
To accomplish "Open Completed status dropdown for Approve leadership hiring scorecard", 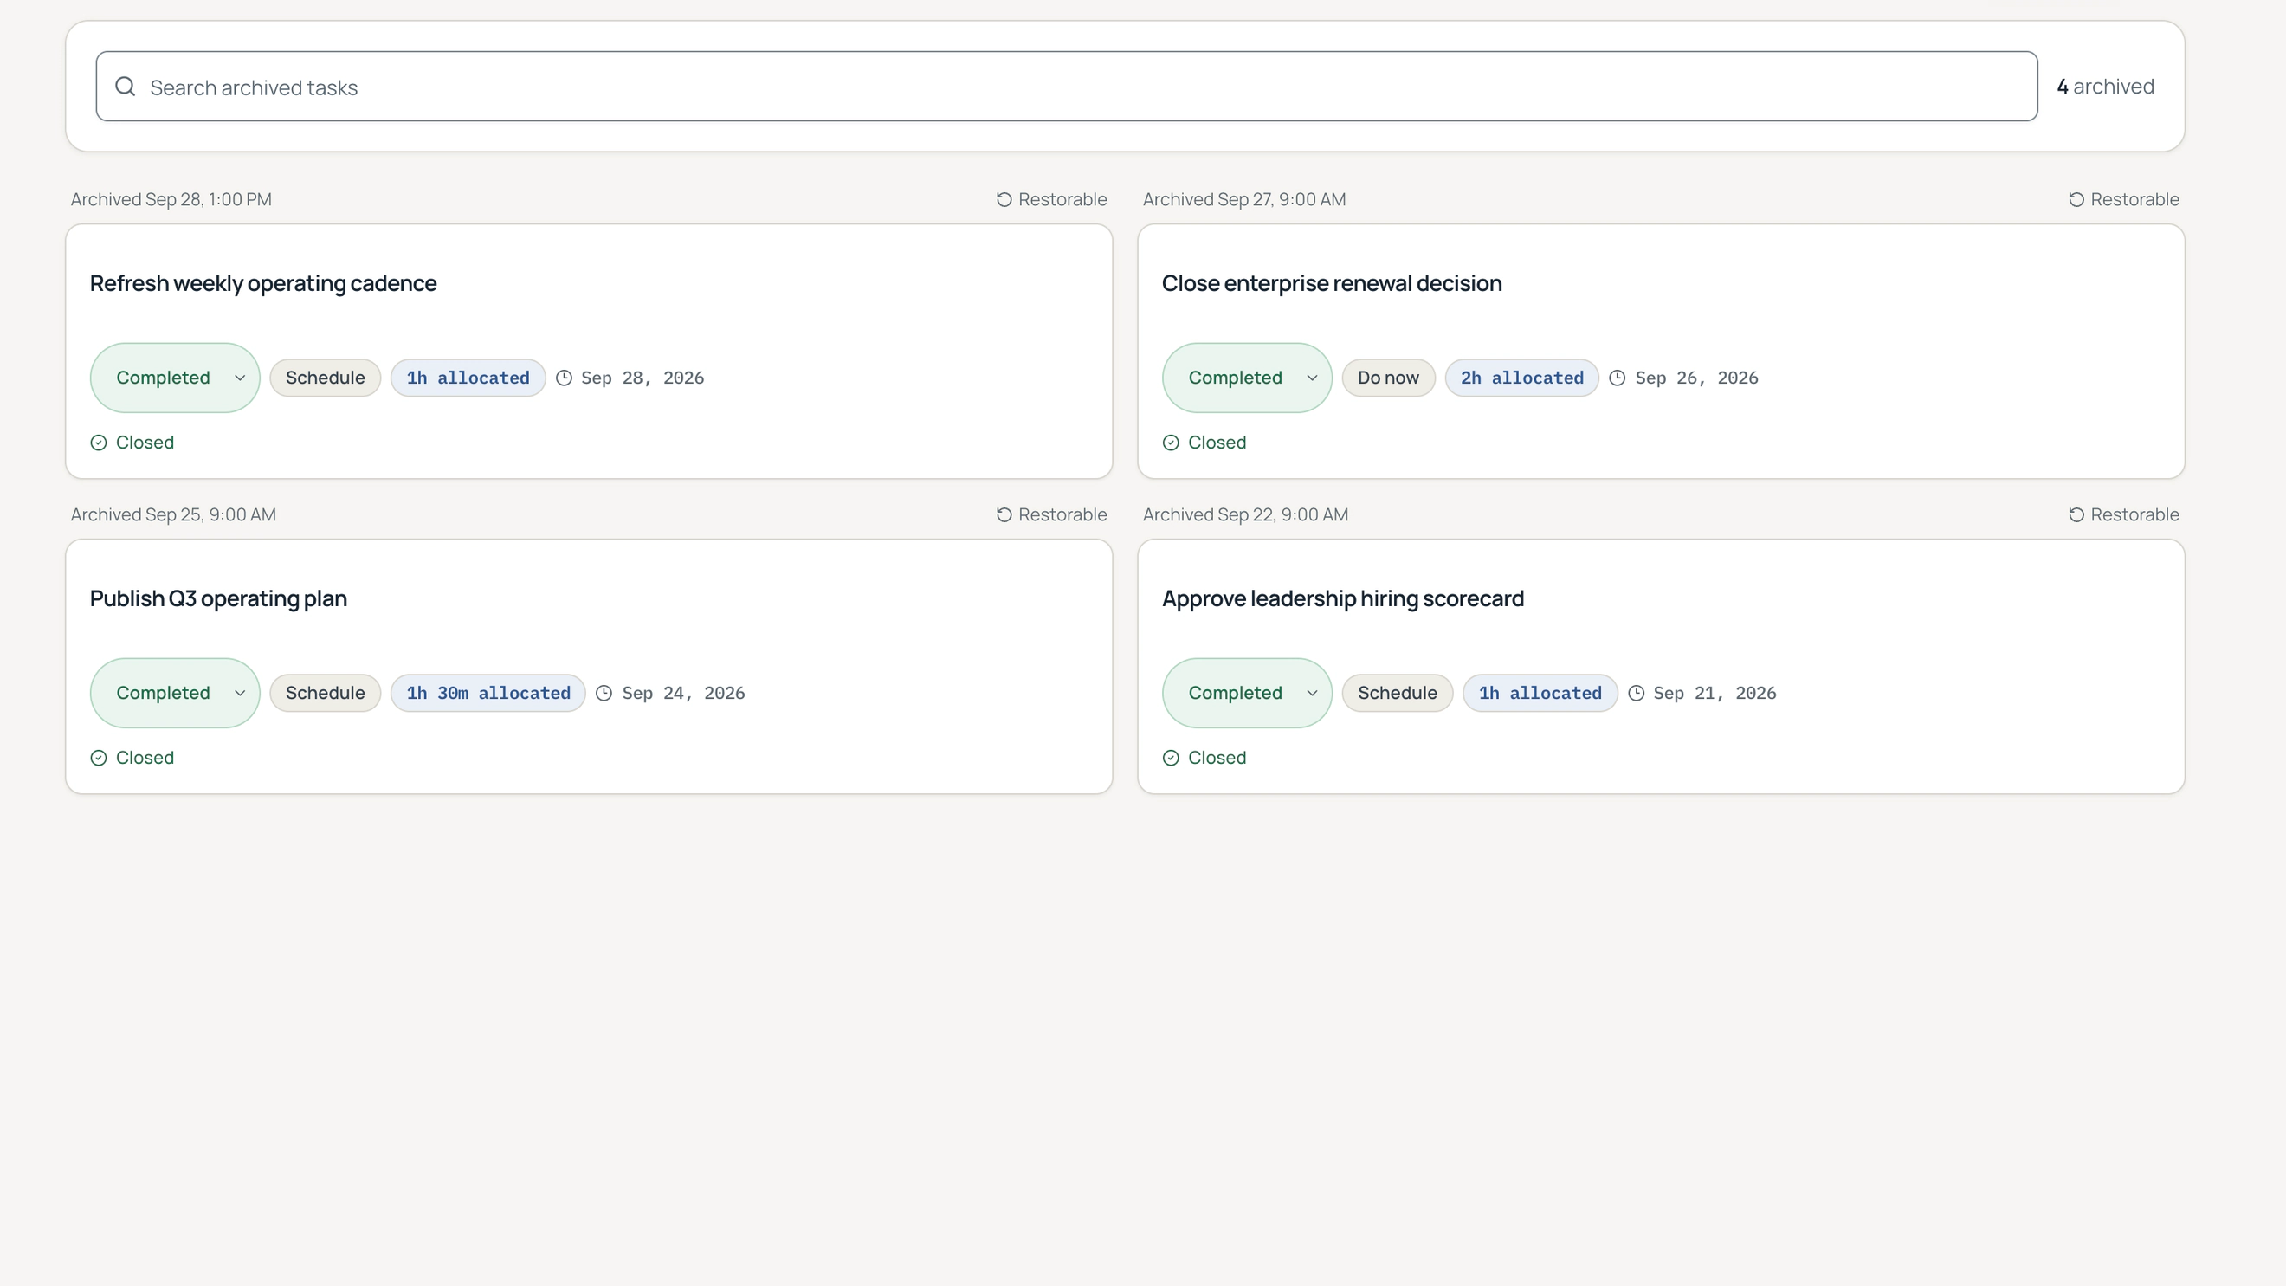I will (1247, 693).
